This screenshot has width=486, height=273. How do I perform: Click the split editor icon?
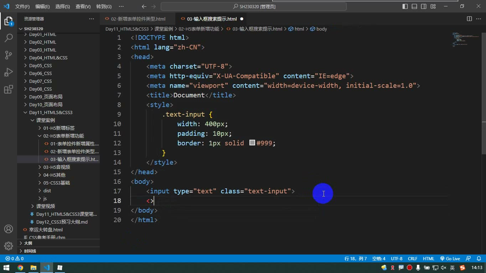[469, 19]
